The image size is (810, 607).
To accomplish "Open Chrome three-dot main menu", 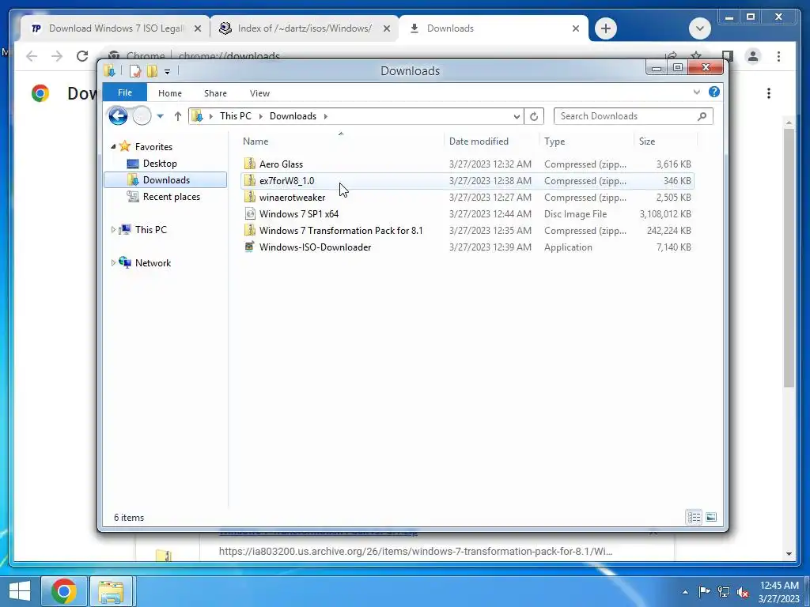I will click(778, 56).
